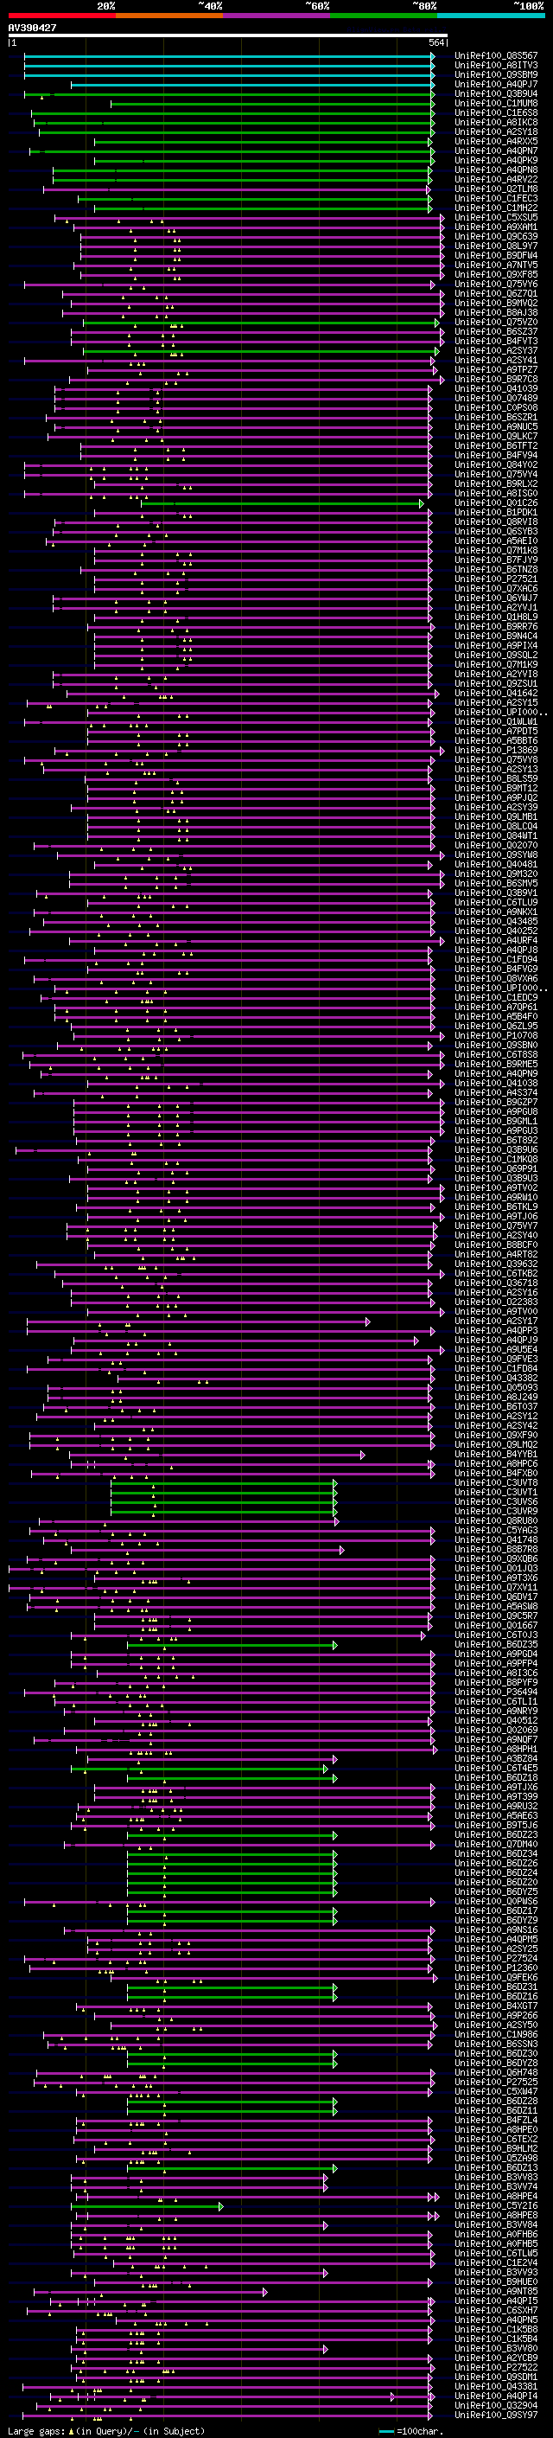The image size is (553, 2438).
Task: Click label UniRef100_Q43381
Action: (x=496, y=2387)
